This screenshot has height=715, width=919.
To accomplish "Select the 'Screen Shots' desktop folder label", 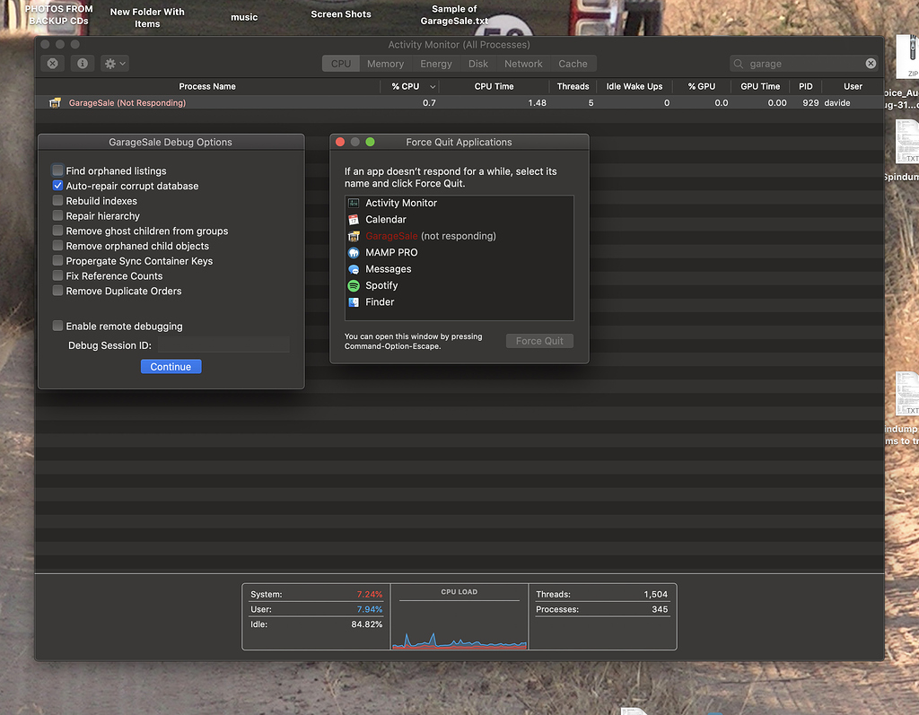I will 341,14.
